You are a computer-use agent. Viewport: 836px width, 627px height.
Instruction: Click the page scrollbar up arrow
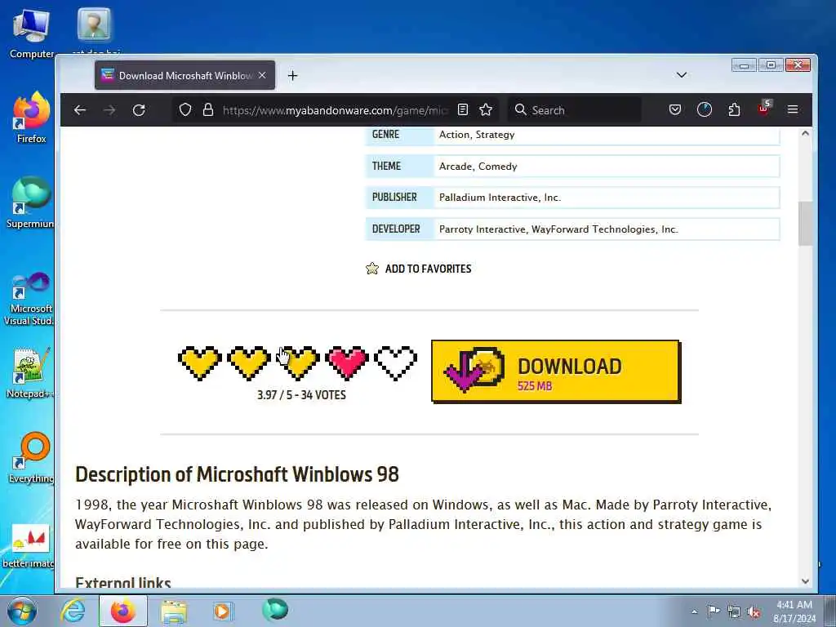pyautogui.click(x=805, y=133)
